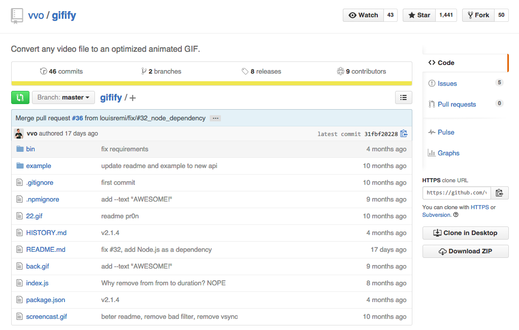Click the Subversion help question mark icon
The width and height of the screenshot is (519, 330).
click(456, 215)
